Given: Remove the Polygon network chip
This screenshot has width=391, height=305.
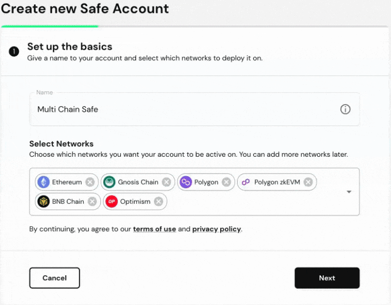Looking at the screenshot, I should 226,182.
